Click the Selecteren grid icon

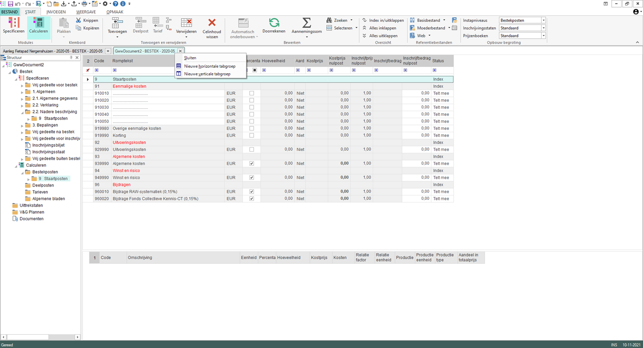(329, 28)
